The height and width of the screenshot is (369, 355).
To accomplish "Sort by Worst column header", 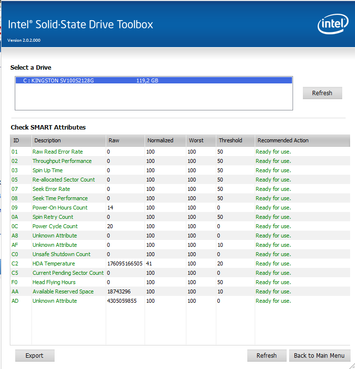I will [x=201, y=140].
